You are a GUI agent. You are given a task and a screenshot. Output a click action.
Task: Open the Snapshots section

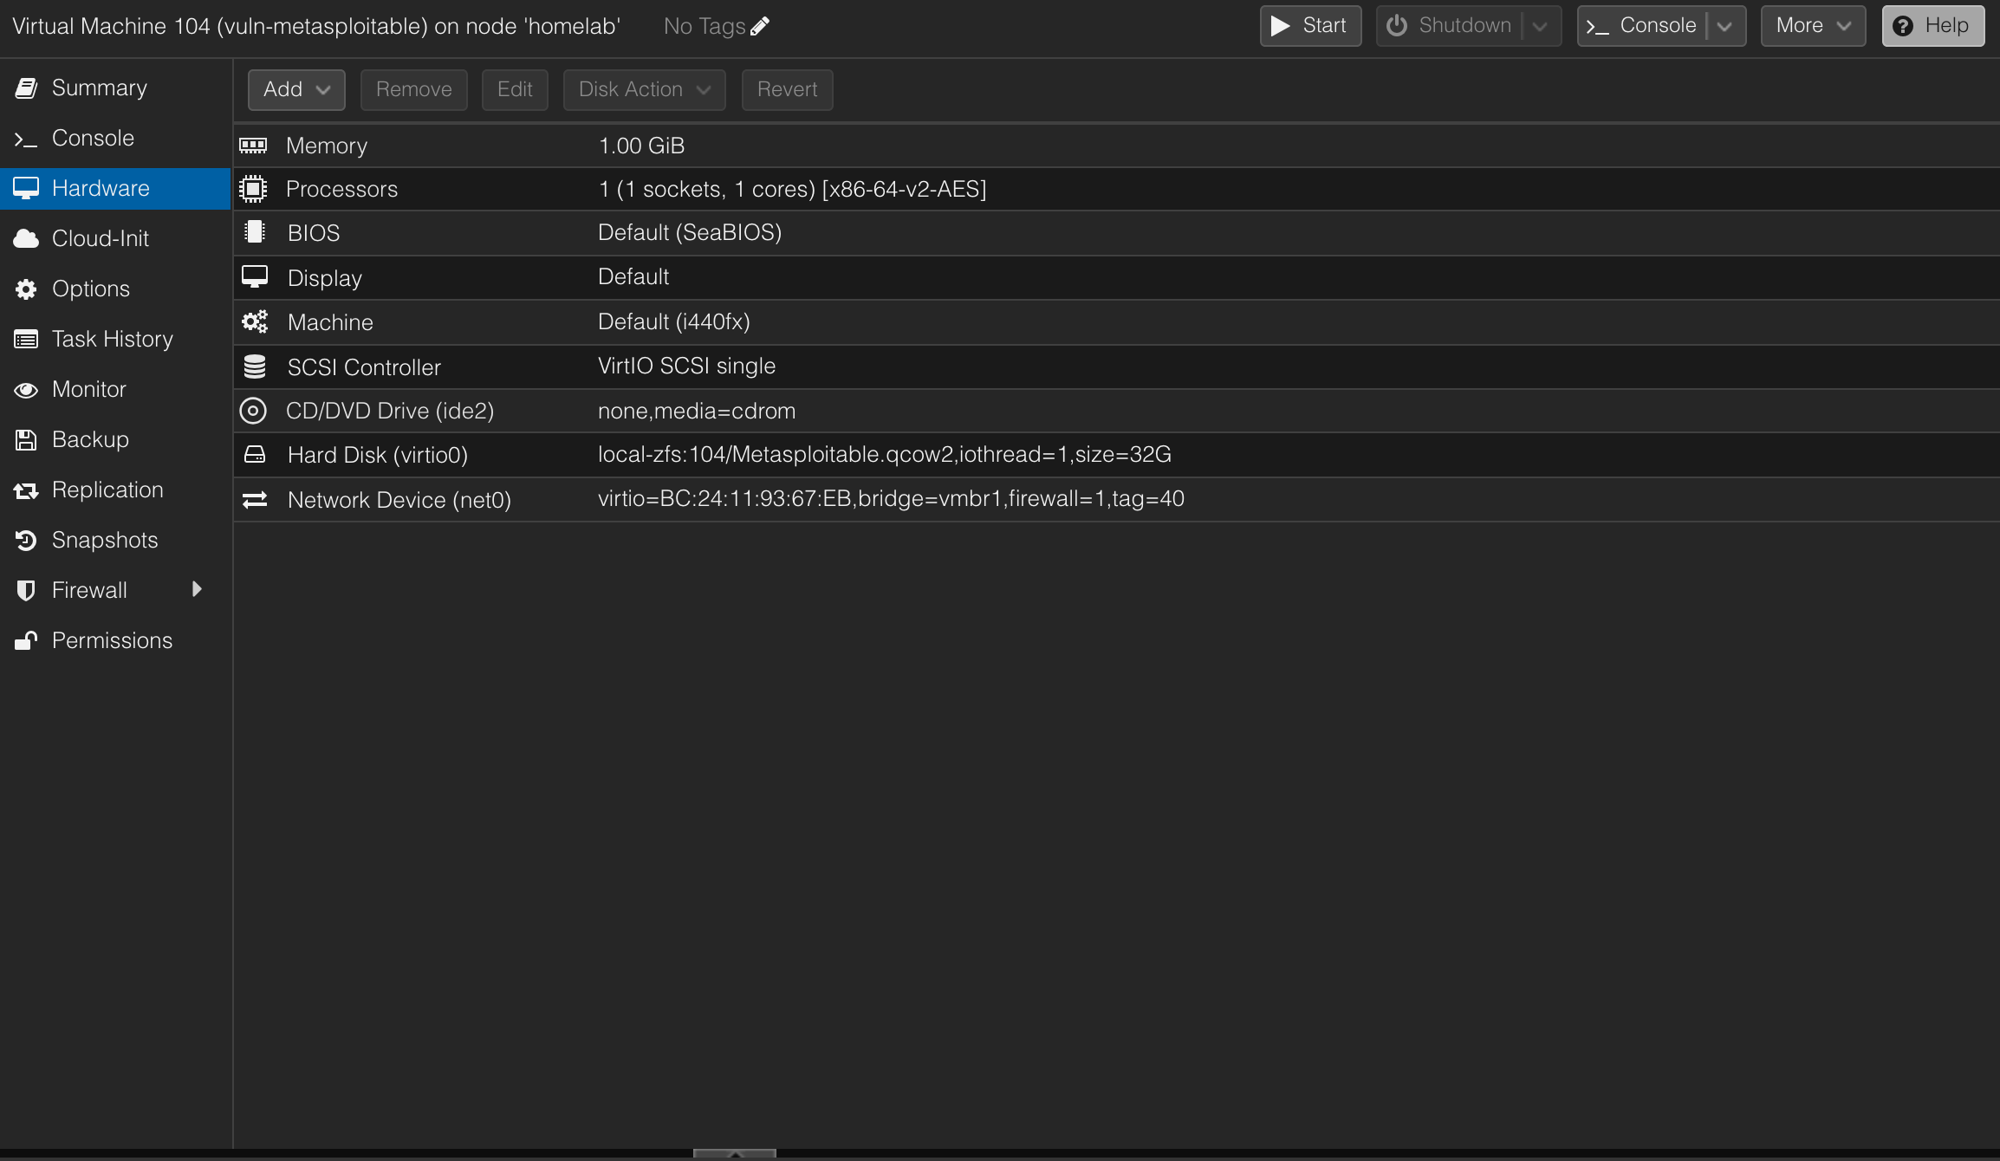pos(115,541)
